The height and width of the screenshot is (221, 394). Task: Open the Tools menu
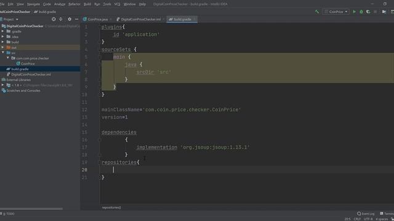(107, 4)
